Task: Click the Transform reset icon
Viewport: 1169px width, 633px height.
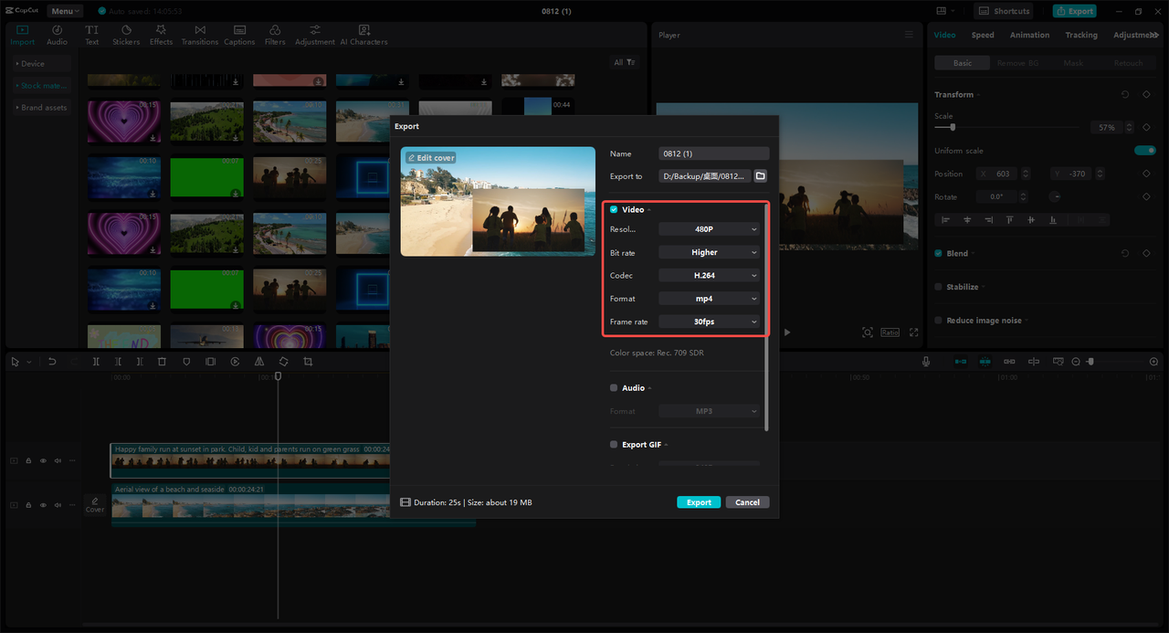Action: coord(1124,94)
